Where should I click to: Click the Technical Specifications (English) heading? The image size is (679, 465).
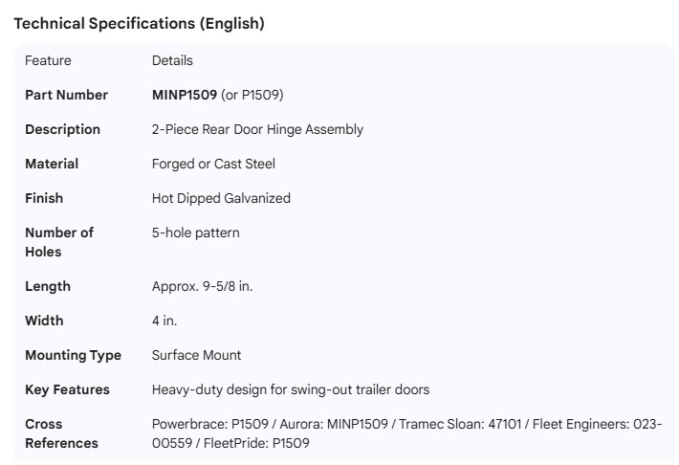point(139,24)
